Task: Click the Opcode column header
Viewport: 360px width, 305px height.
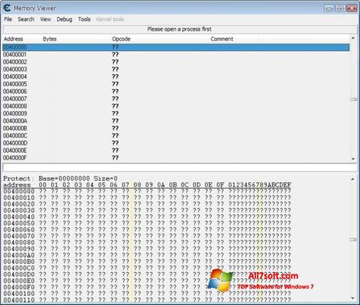Action: 121,39
